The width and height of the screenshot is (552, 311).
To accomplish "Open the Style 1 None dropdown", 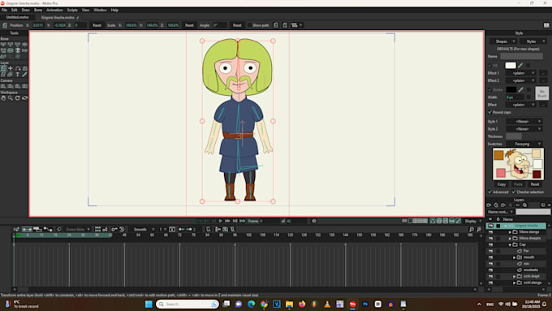I will [524, 122].
